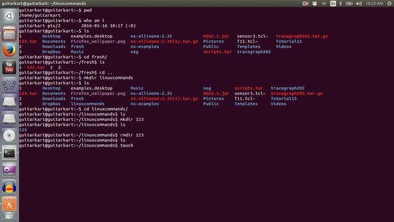
Task: Click the terminal title guitarkart@guitarkart: ~/linuxcommands
Action: [x=44, y=3]
